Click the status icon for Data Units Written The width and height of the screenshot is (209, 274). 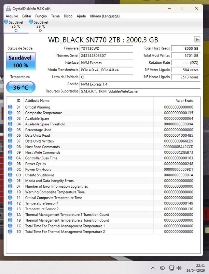pyautogui.click(x=10, y=141)
